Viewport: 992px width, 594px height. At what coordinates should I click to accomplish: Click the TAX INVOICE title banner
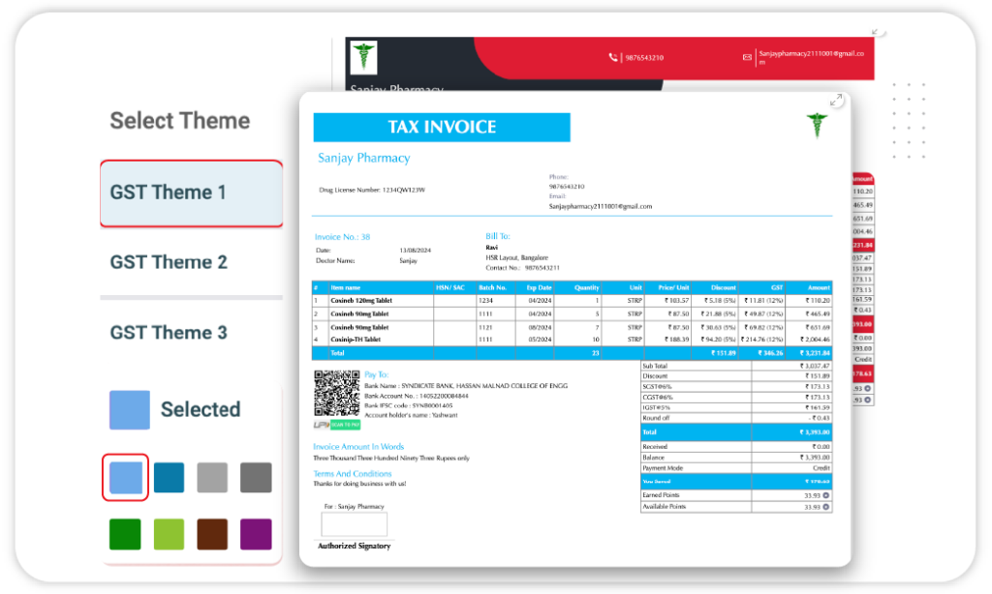(x=441, y=128)
